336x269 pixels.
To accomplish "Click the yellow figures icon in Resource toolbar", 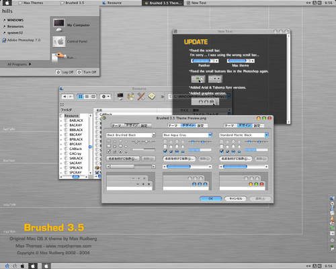I will pyautogui.click(x=130, y=96).
